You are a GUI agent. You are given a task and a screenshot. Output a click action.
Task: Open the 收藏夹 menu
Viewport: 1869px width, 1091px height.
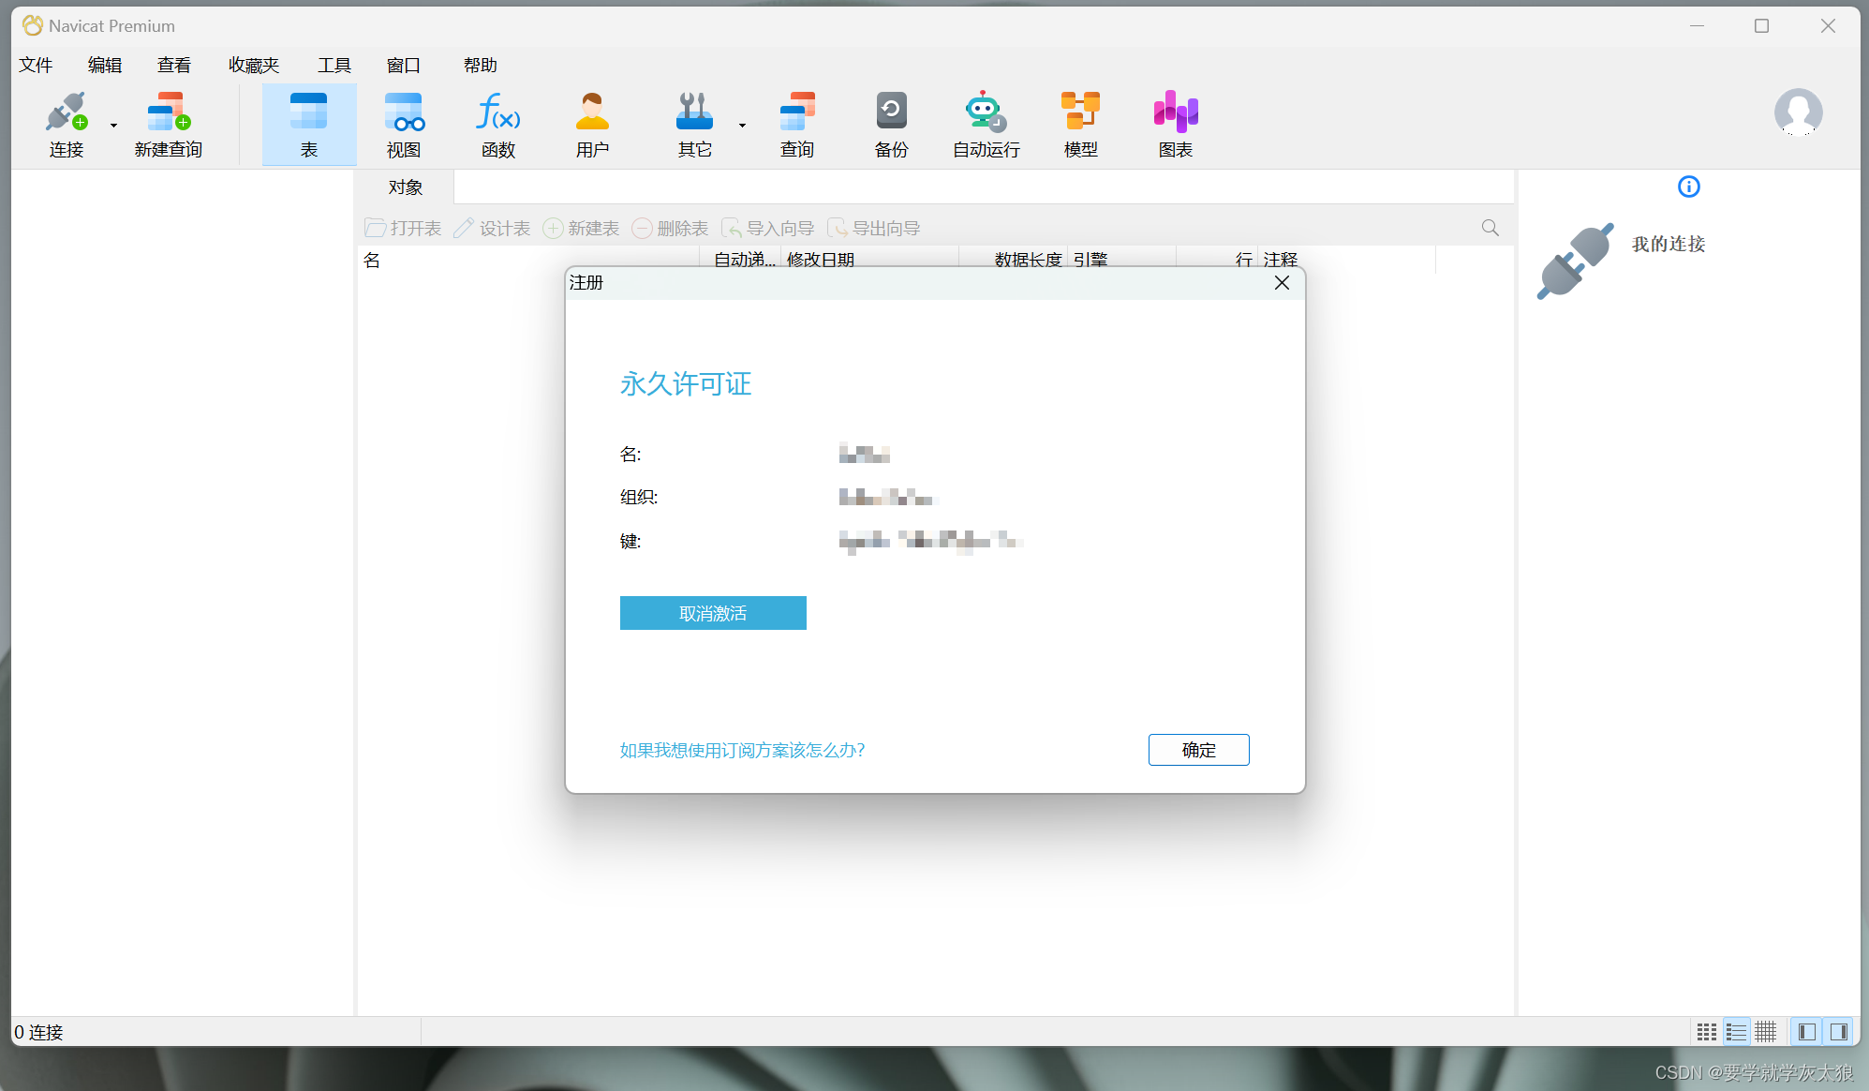click(x=254, y=65)
